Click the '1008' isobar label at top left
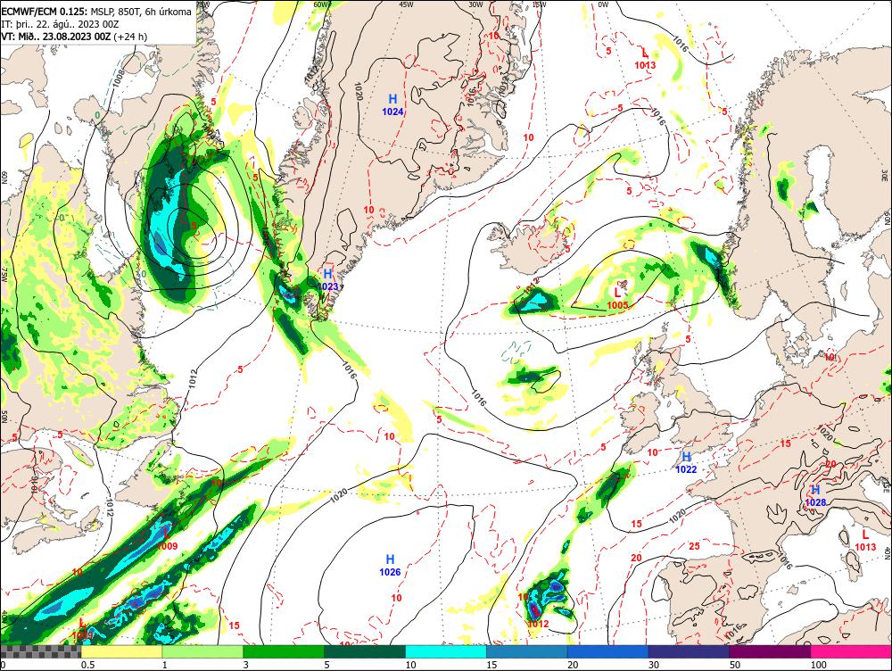The height and width of the screenshot is (671, 892). 118,78
